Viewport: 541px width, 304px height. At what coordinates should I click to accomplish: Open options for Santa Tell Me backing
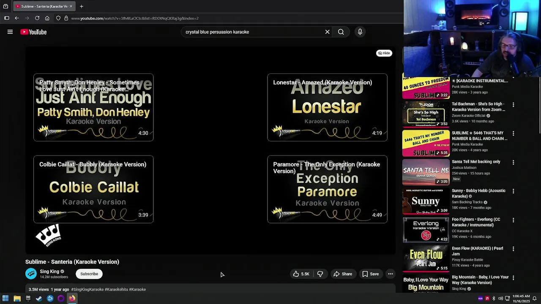514,162
